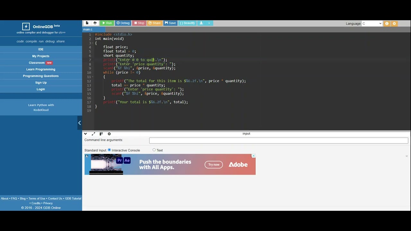Screen dimensions: 411x231
Task: Click the '#include <stdio.h>' line
Action: pos(114,34)
